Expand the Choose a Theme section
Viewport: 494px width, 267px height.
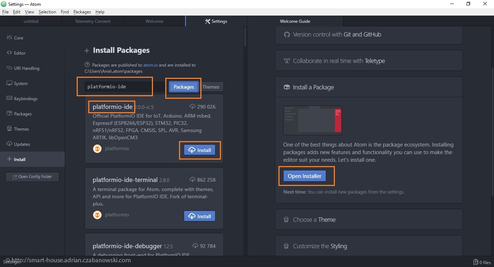pos(369,219)
